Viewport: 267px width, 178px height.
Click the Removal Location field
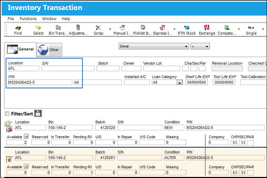[x=227, y=68]
